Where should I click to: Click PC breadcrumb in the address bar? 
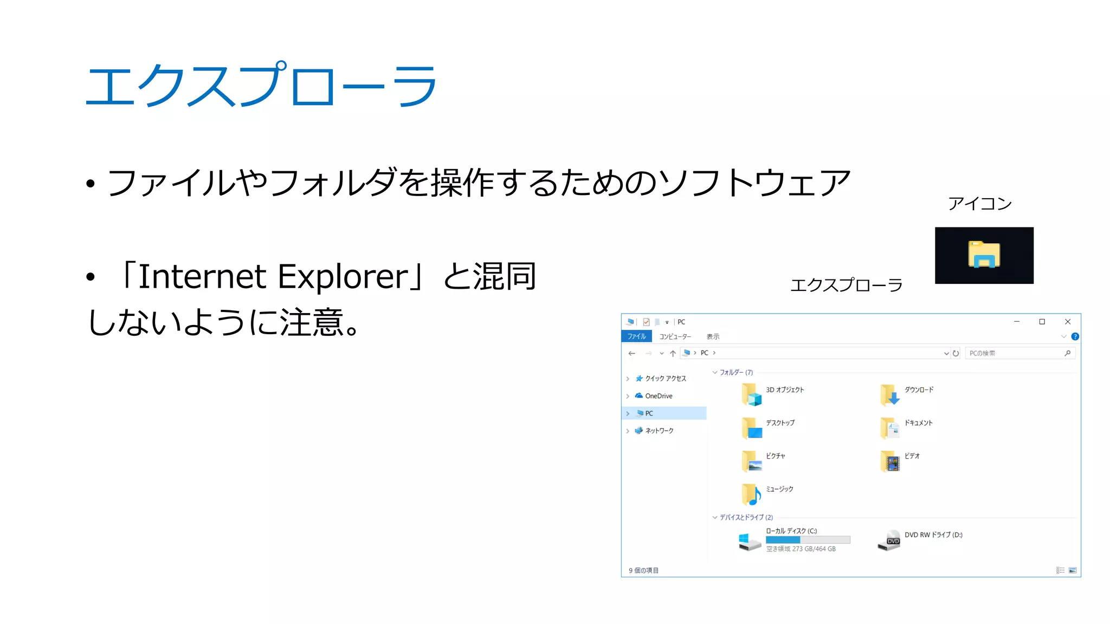tap(704, 353)
